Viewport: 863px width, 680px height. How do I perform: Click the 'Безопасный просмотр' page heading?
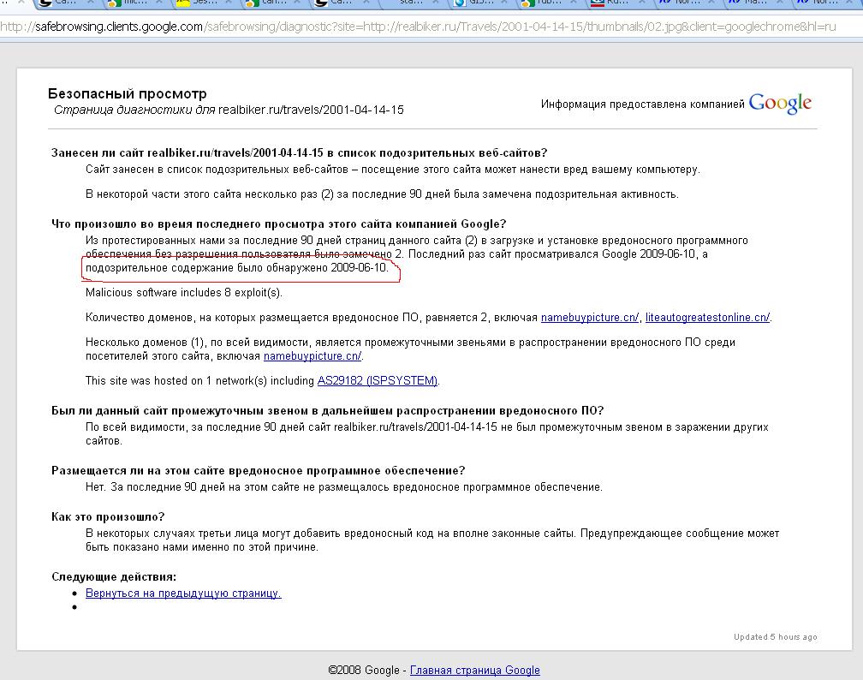(127, 94)
